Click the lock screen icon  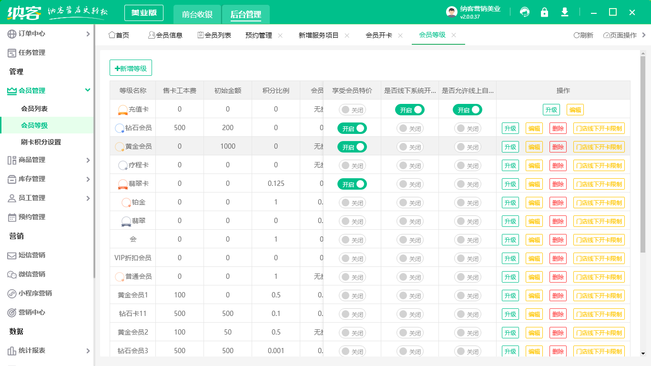[x=544, y=12]
